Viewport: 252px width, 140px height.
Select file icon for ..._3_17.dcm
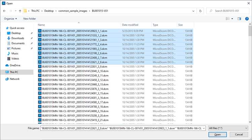pyautogui.click(x=40, y=102)
